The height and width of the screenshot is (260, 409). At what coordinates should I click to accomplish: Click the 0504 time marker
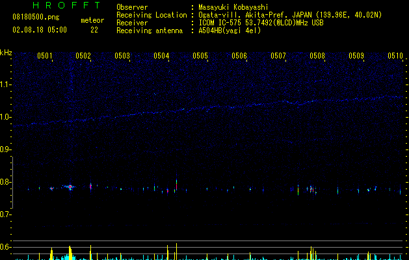(x=161, y=55)
